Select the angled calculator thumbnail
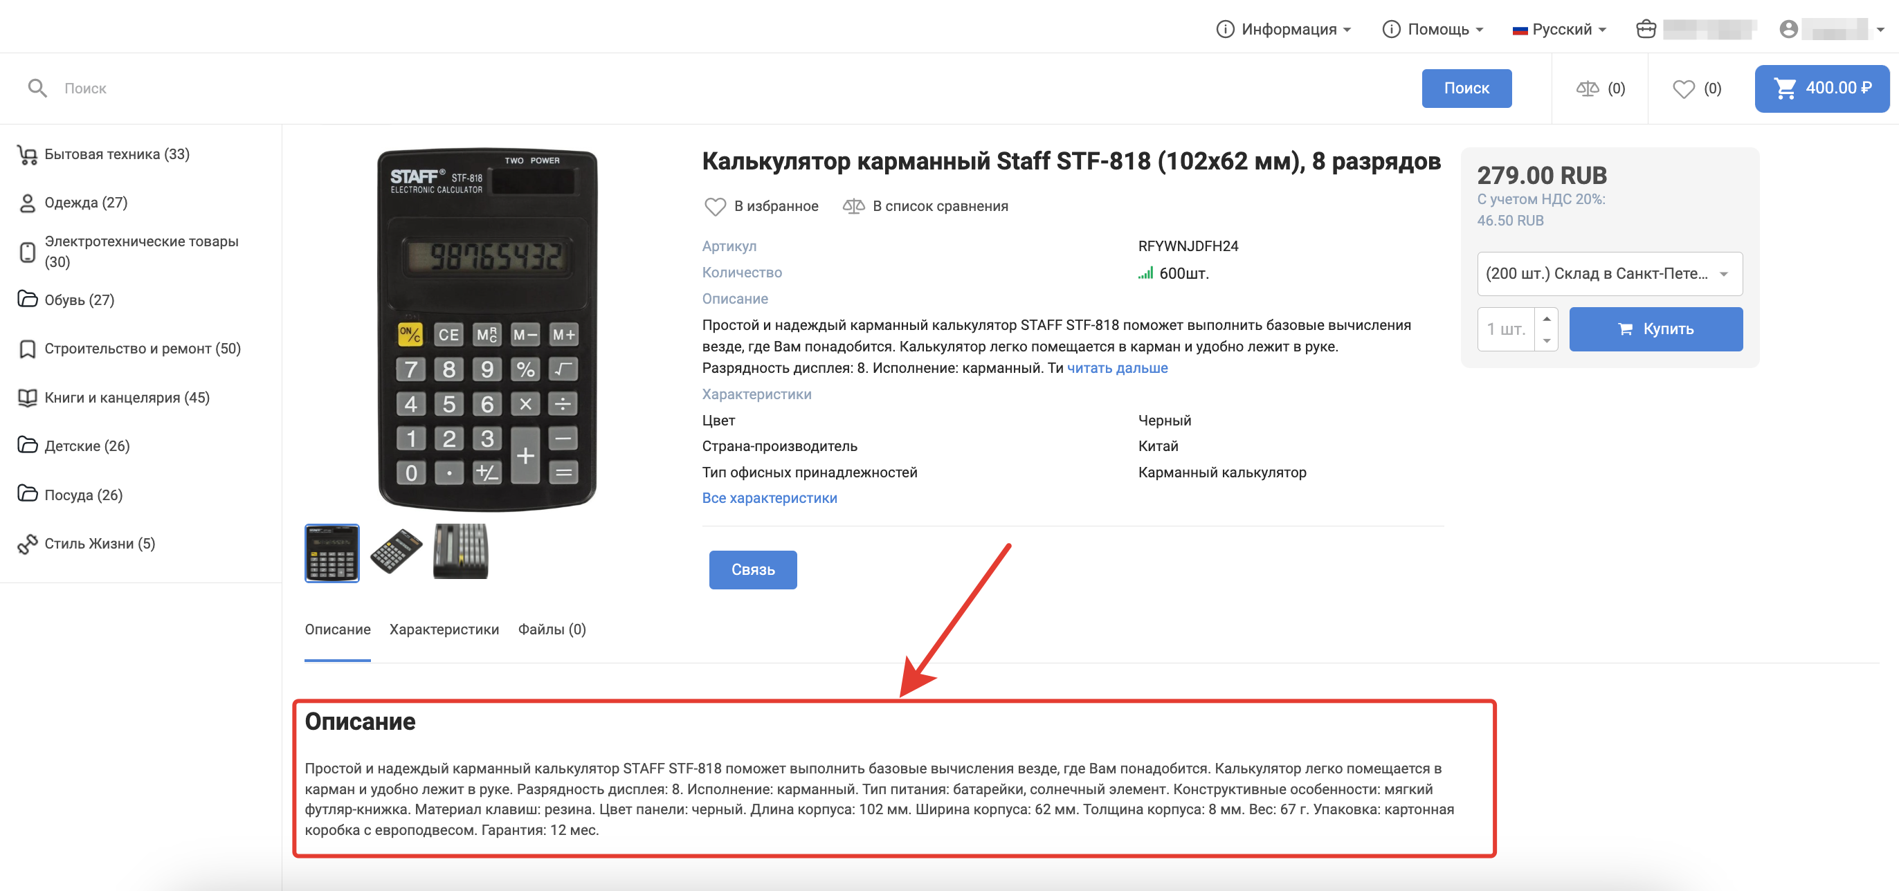This screenshot has width=1899, height=891. click(396, 552)
